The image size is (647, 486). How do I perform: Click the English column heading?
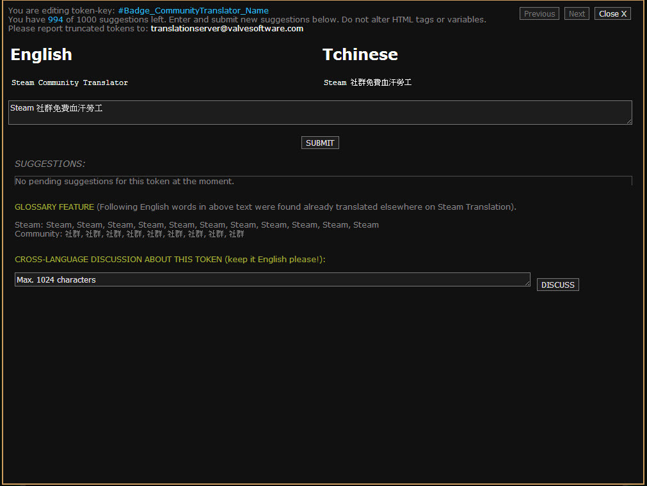(41, 54)
